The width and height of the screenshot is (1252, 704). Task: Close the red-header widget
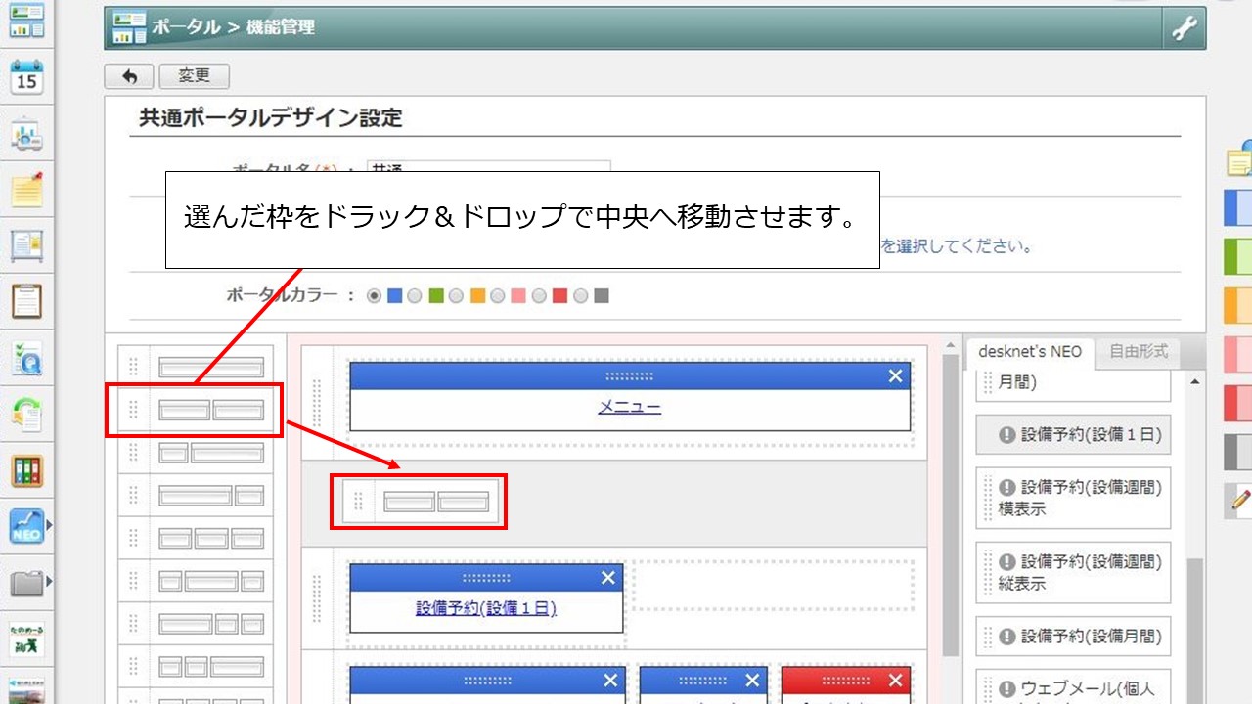(895, 681)
